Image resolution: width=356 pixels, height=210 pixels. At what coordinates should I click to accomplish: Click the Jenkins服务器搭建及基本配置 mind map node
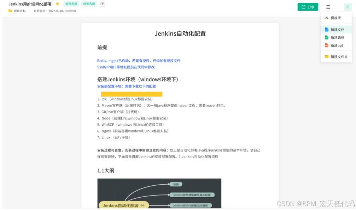coord(192,195)
